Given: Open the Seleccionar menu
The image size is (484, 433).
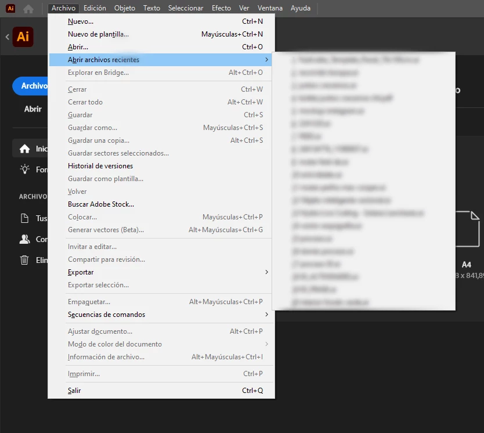Looking at the screenshot, I should point(186,8).
